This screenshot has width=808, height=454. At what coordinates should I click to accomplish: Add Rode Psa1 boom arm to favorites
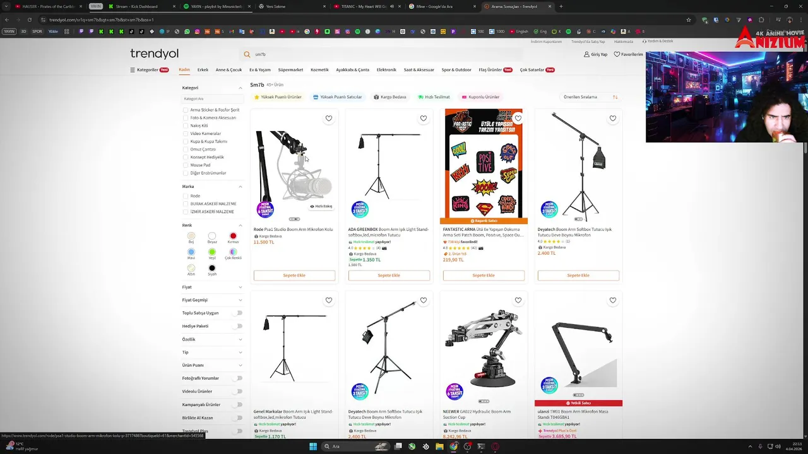pos(329,119)
